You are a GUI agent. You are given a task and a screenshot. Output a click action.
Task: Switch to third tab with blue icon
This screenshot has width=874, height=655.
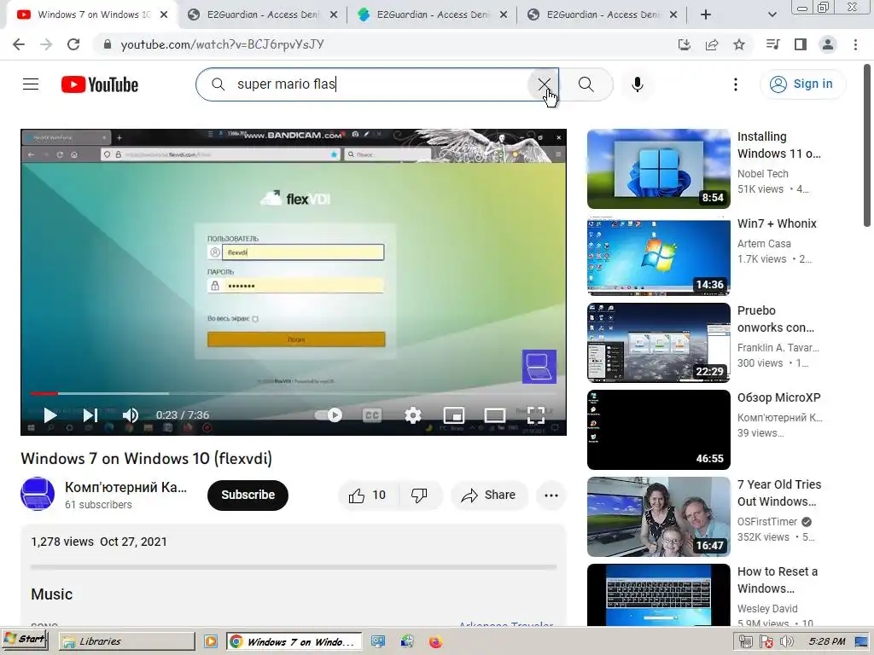point(433,14)
